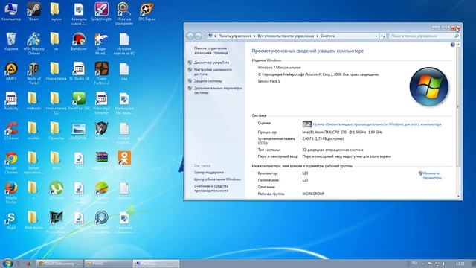Open the Компьютер desktop icon
The image size is (476, 268).
11,12
